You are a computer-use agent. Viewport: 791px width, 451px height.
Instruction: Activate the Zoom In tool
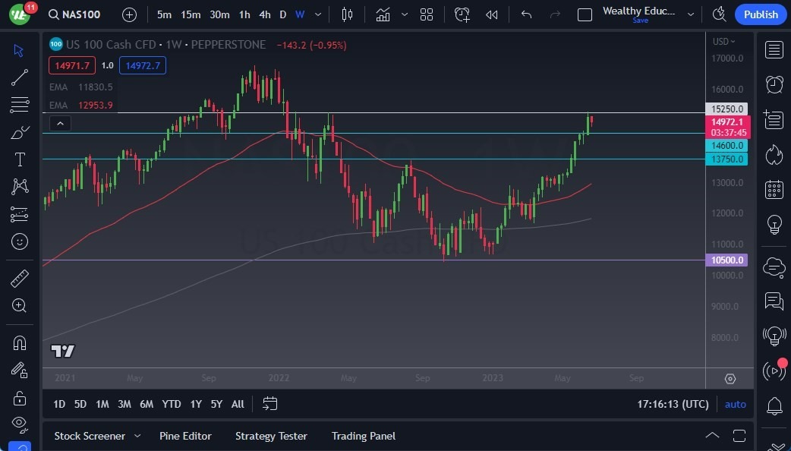point(19,306)
